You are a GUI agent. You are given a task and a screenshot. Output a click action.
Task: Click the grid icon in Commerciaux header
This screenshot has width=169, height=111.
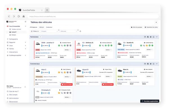[x=148, y=64]
